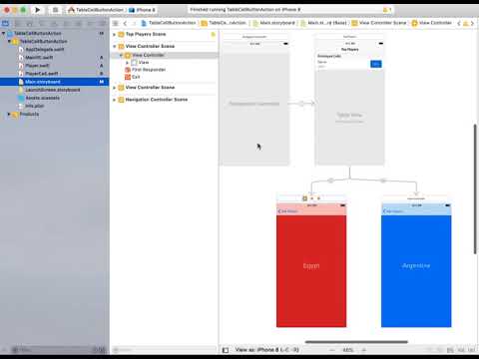This screenshot has height=359, width=479.
Task: Expand the Navigation Controller Scene
Action: tap(114, 100)
